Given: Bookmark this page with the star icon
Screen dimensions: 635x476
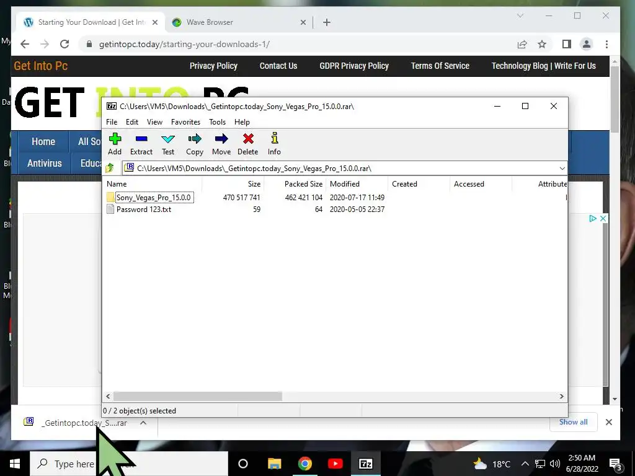Looking at the screenshot, I should tap(542, 44).
